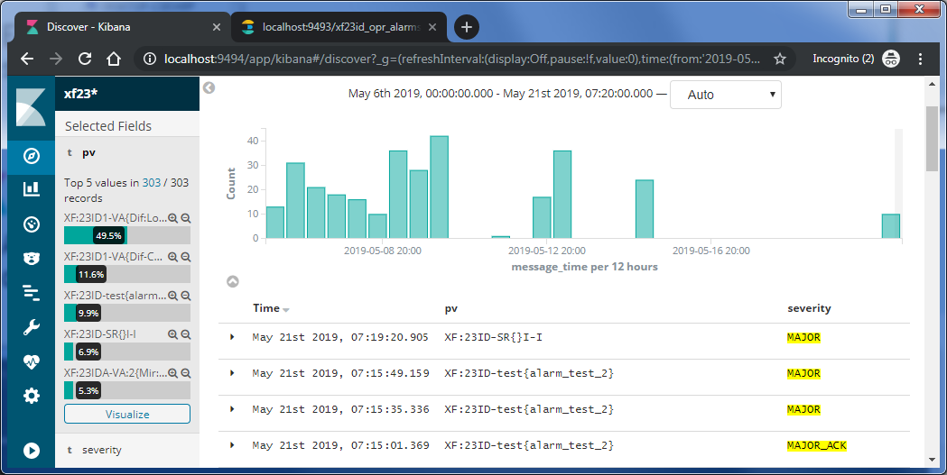
Task: Bookmark this page with the star icon
Action: (x=780, y=59)
